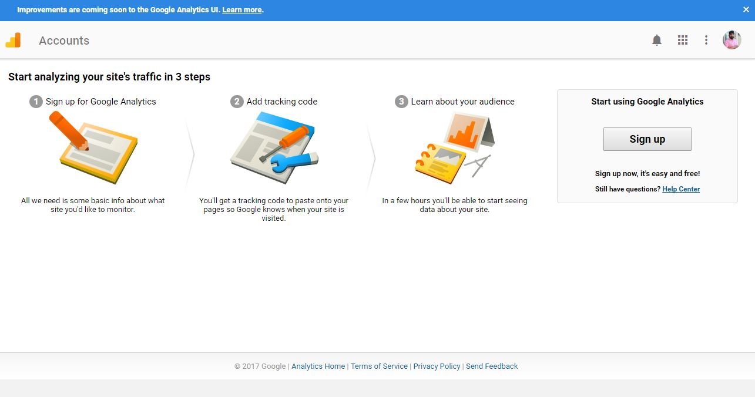Viewport: 755px width, 397px height.
Task: Click the '© 2017 Google' footer text
Action: (260, 366)
